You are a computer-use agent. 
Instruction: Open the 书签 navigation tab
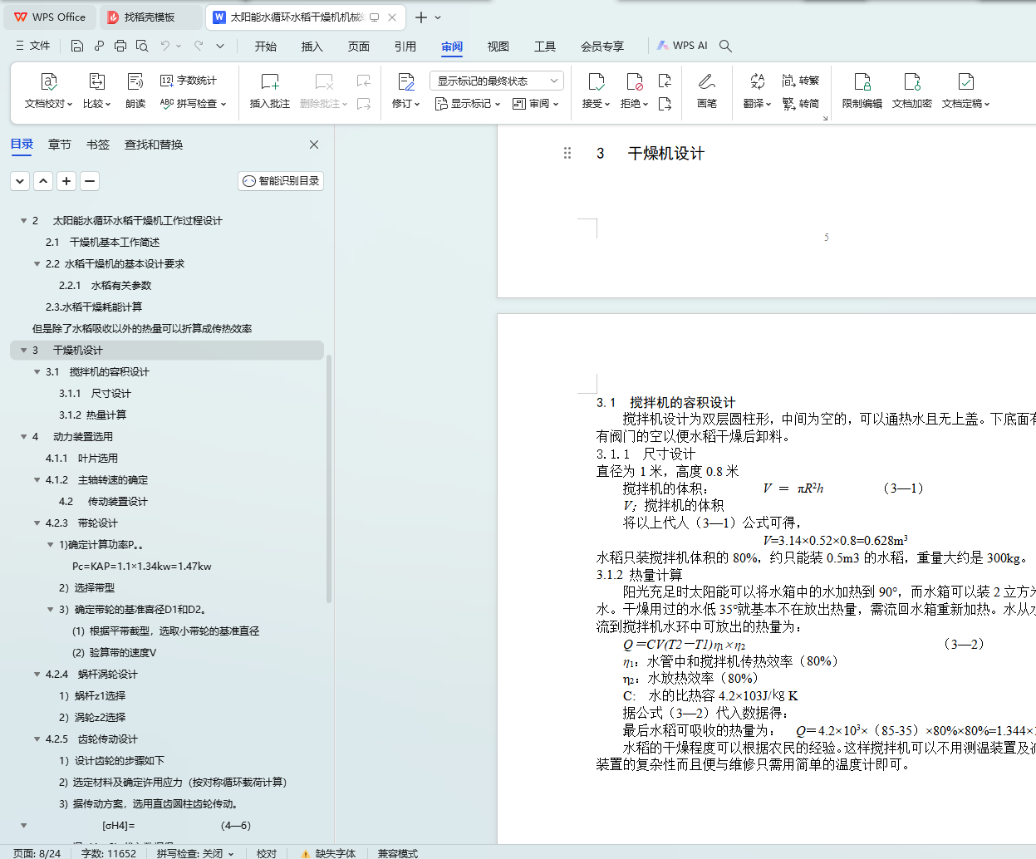pyautogui.click(x=98, y=145)
